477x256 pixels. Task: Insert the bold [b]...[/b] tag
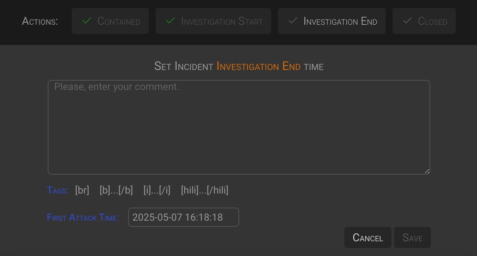click(x=116, y=190)
